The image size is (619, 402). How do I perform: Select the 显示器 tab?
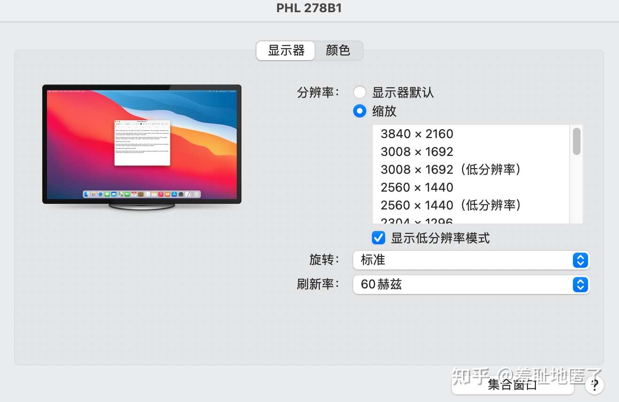point(285,50)
